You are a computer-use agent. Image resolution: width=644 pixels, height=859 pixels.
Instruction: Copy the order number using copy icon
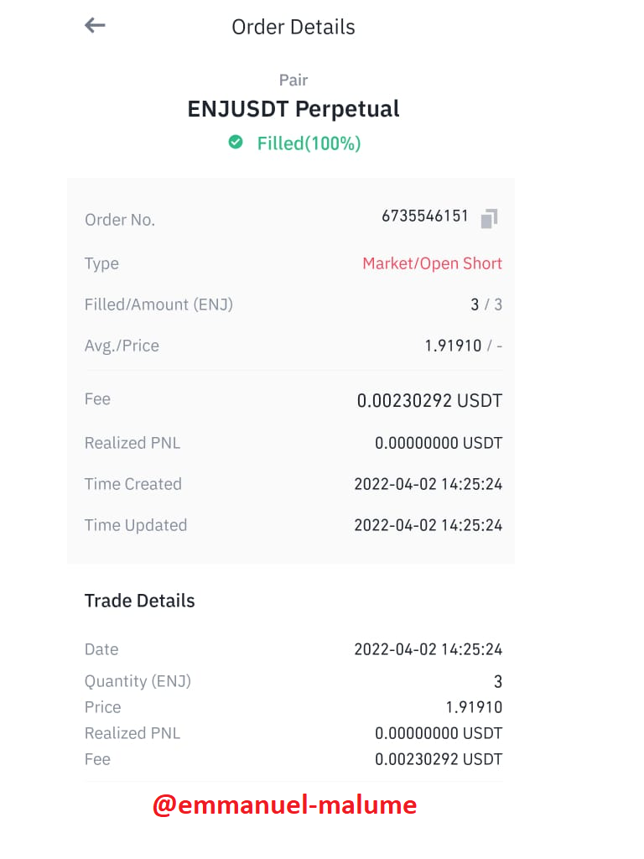pos(489,218)
